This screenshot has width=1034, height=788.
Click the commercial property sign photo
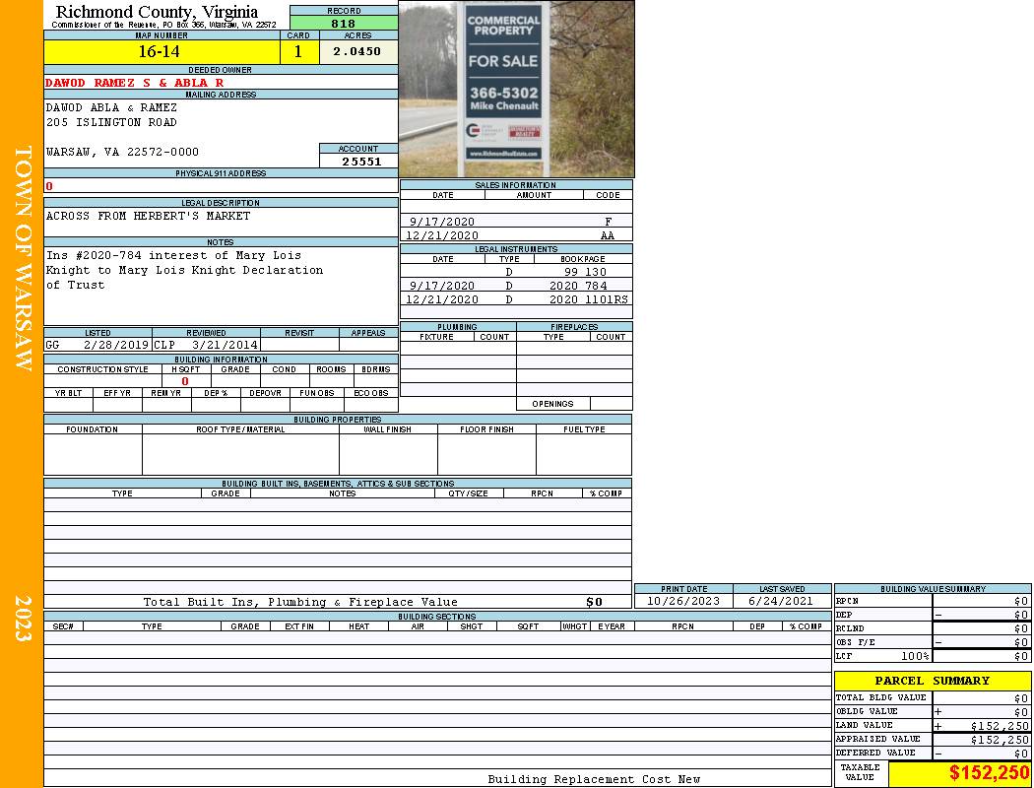tap(516, 89)
